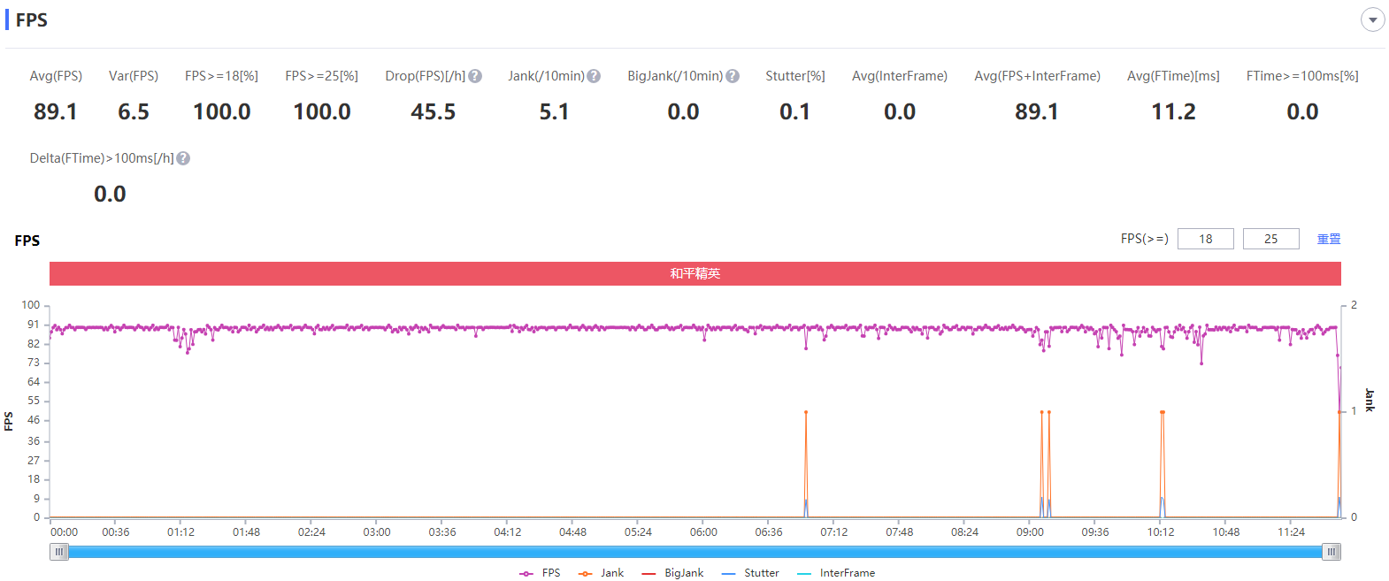This screenshot has width=1389, height=581.
Task: Click the Avg(FPS) value 89.1
Action: point(56,112)
